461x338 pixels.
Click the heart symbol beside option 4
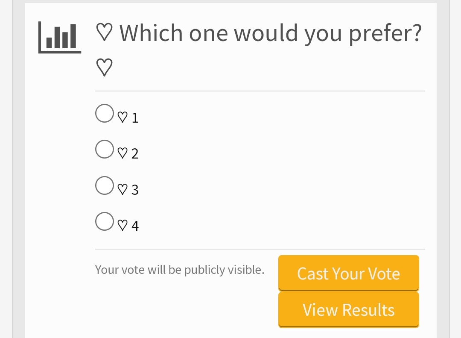[123, 225]
